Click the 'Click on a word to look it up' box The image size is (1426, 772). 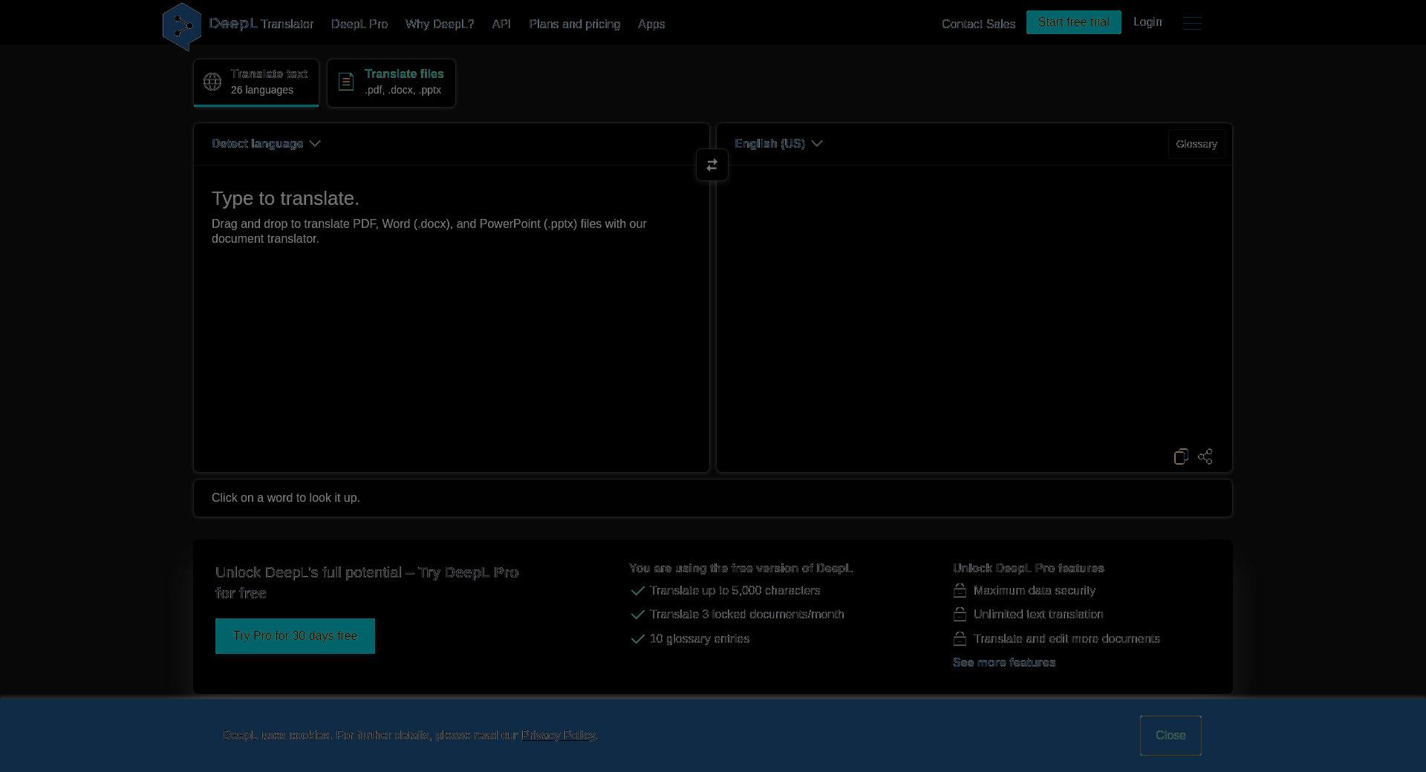[713, 498]
